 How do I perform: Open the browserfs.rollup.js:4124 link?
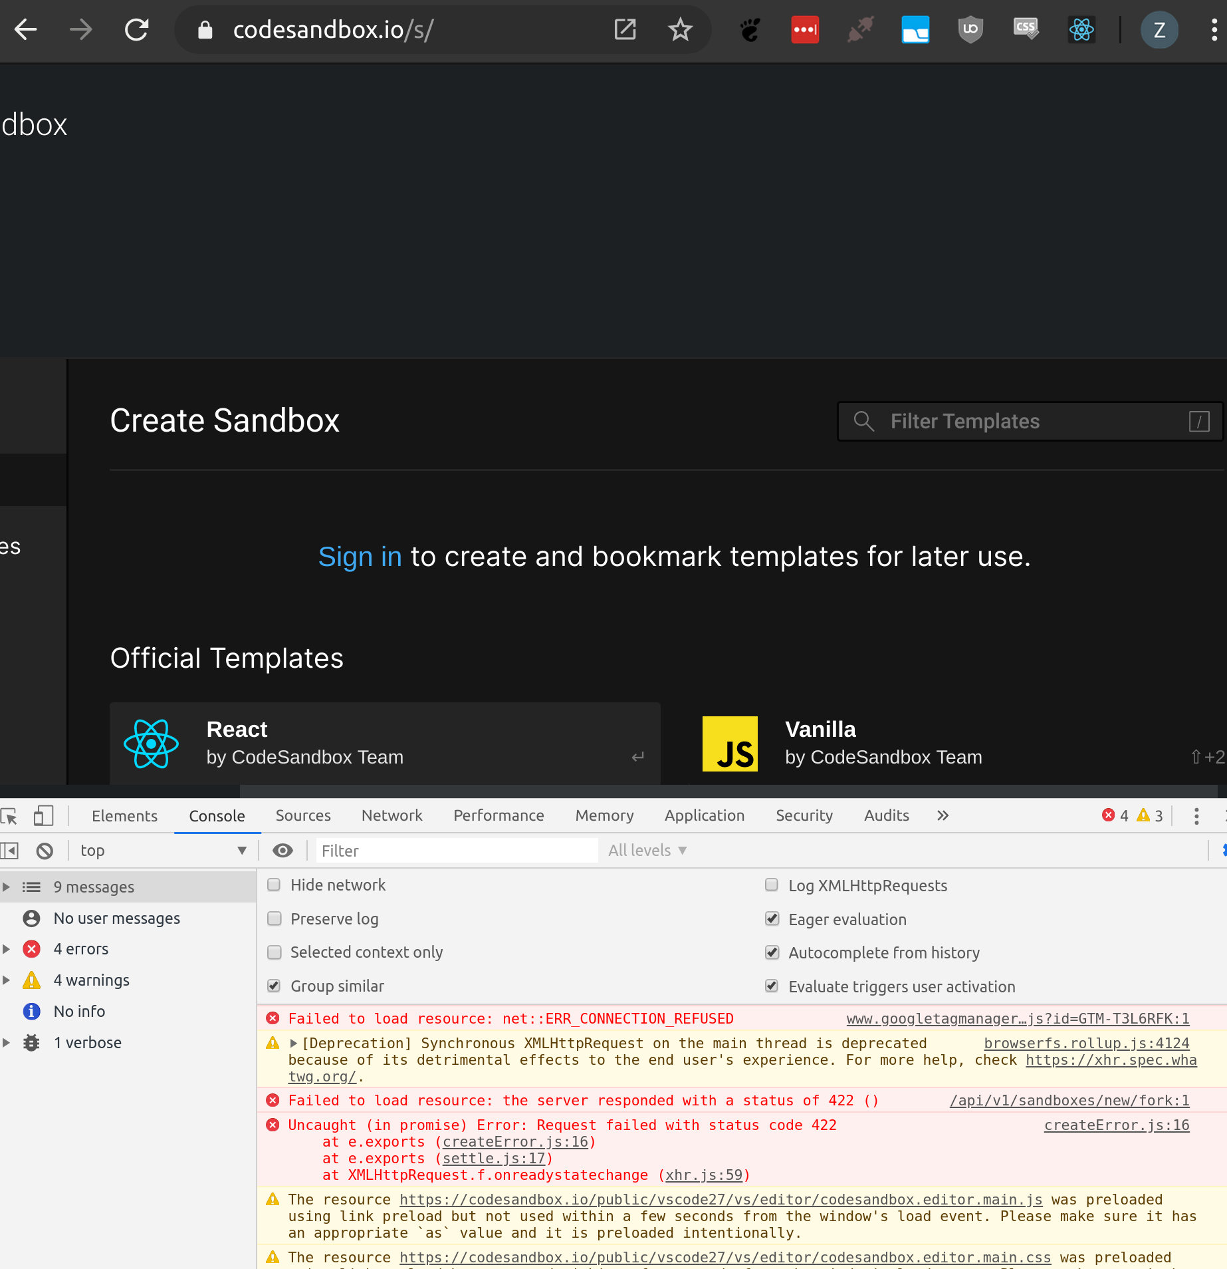click(x=1087, y=1044)
